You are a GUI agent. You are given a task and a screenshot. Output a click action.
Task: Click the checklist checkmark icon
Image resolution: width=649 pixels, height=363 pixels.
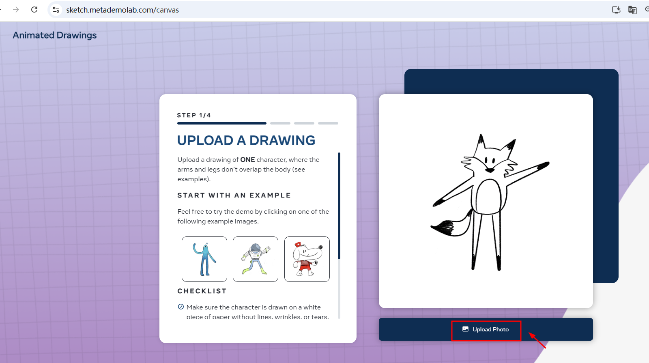tap(181, 307)
